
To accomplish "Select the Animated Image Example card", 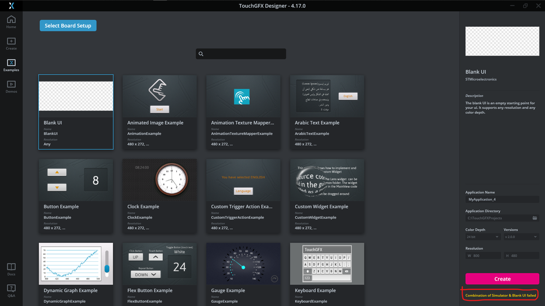I will (159, 112).
